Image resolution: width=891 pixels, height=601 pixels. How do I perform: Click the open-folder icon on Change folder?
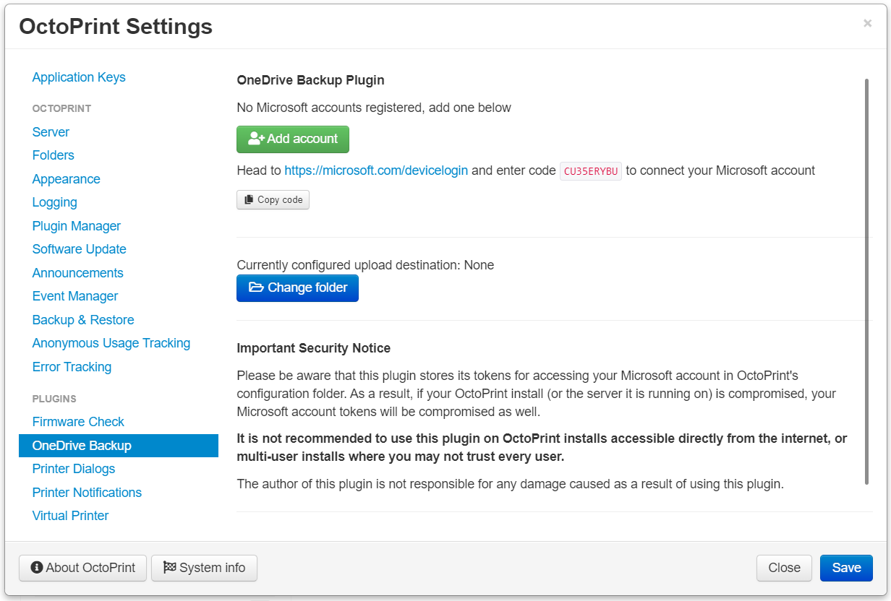point(256,287)
